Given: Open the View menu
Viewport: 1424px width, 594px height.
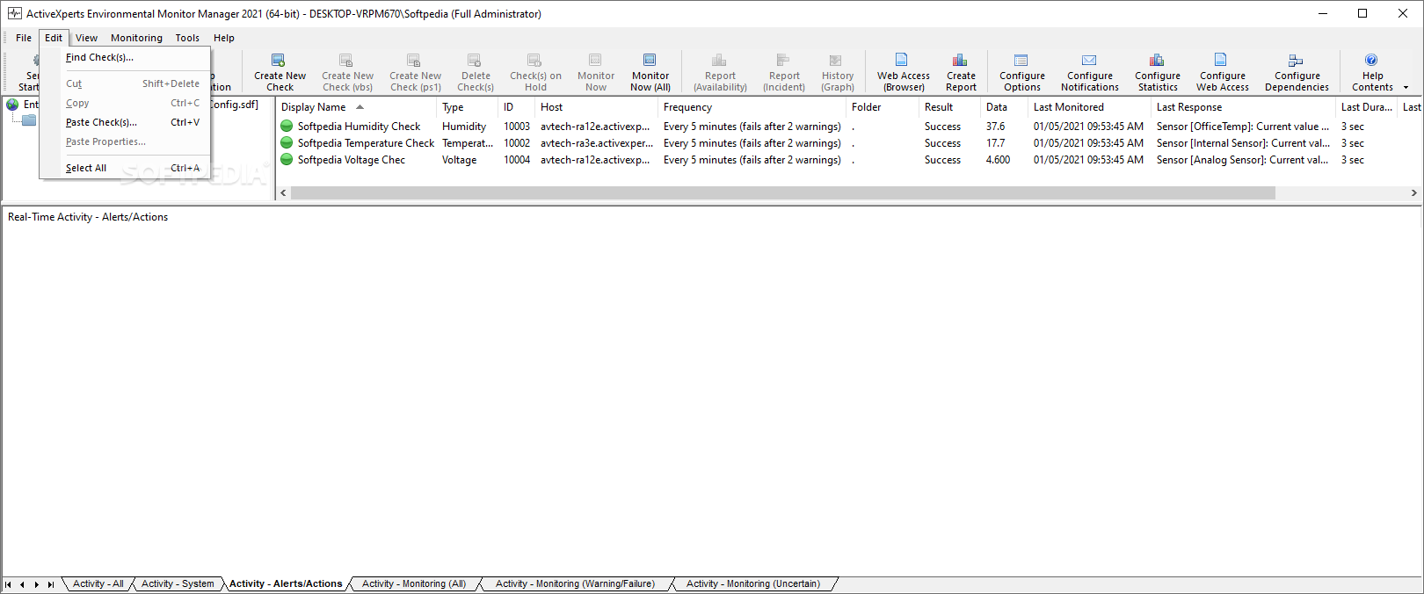Looking at the screenshot, I should coord(86,38).
